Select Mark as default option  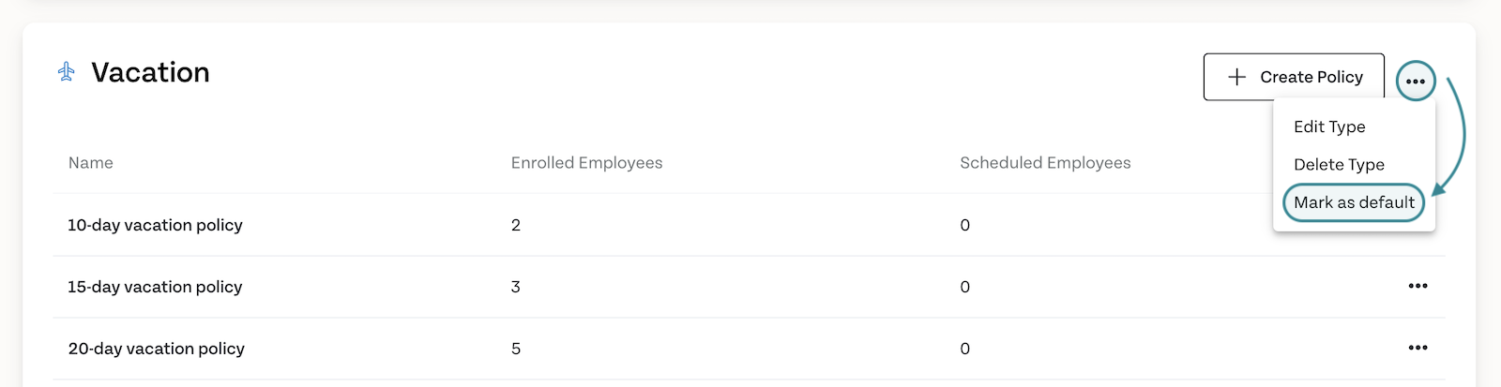(1354, 202)
